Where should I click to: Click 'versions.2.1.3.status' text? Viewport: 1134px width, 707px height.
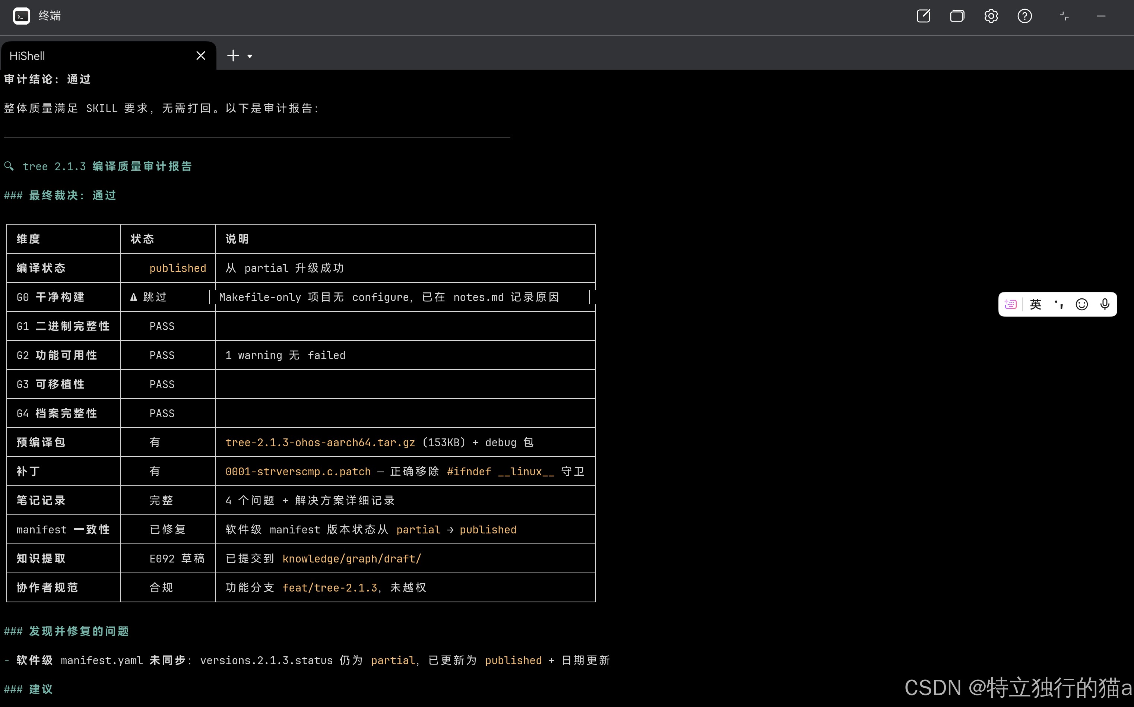[x=266, y=660]
